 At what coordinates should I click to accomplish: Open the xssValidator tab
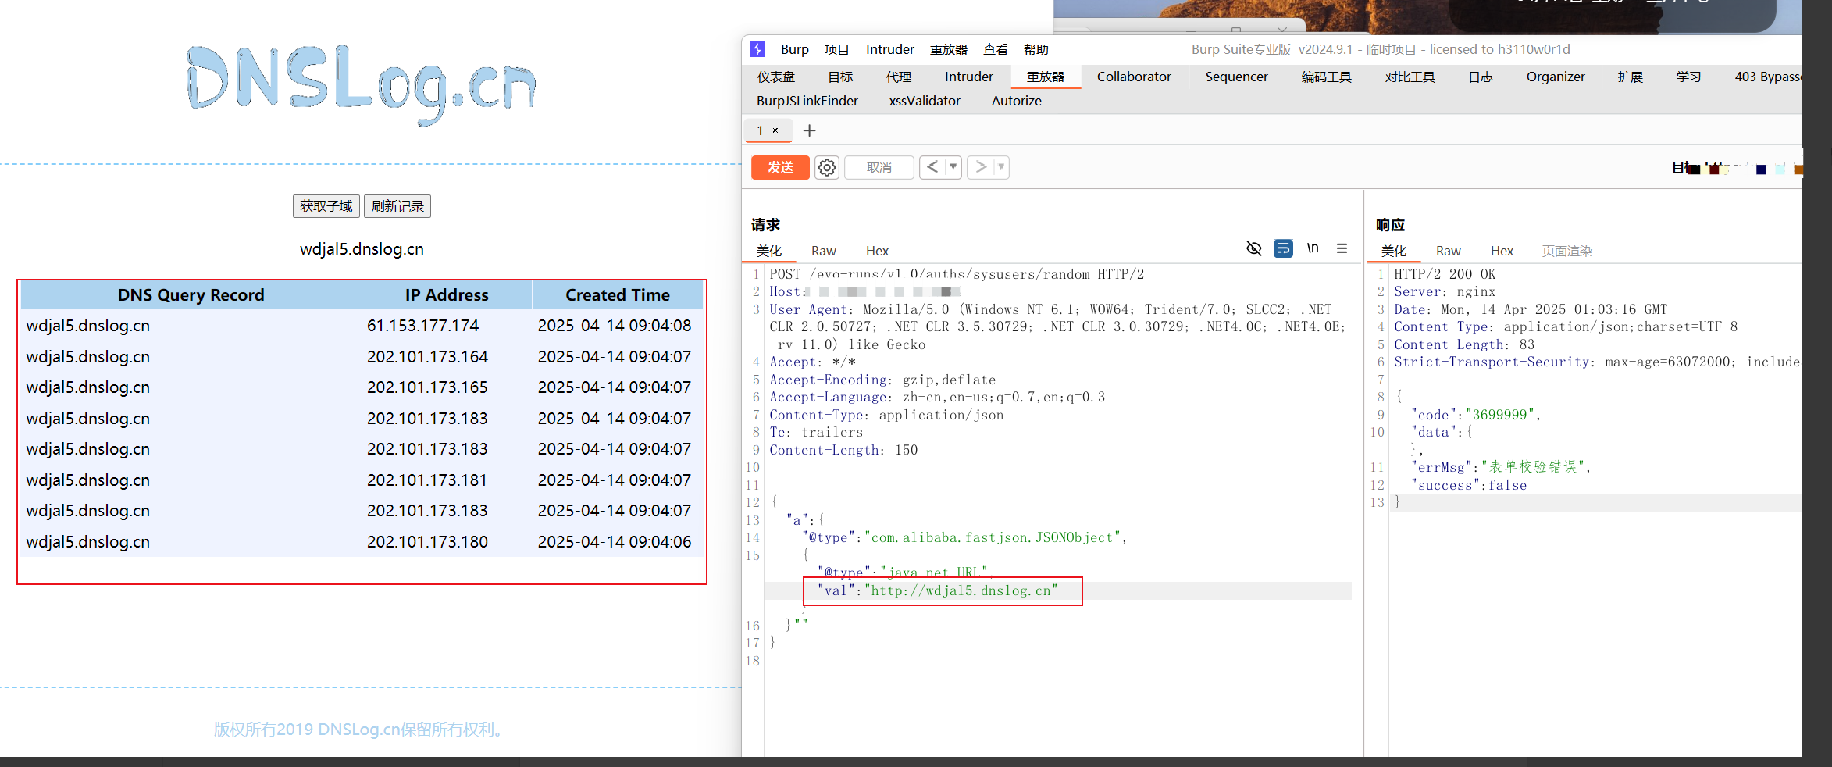click(925, 101)
